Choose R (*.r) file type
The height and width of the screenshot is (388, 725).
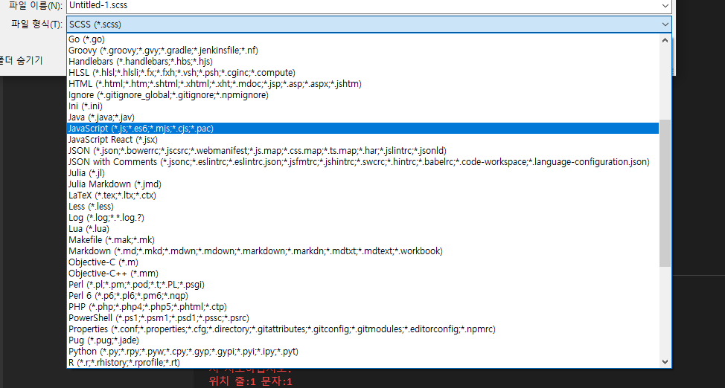pos(363,362)
